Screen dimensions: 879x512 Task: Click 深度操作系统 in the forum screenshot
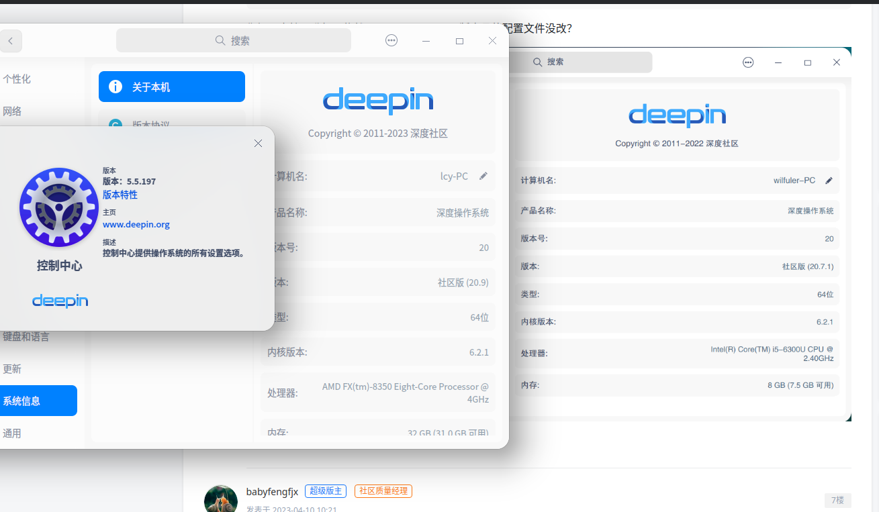(x=811, y=211)
